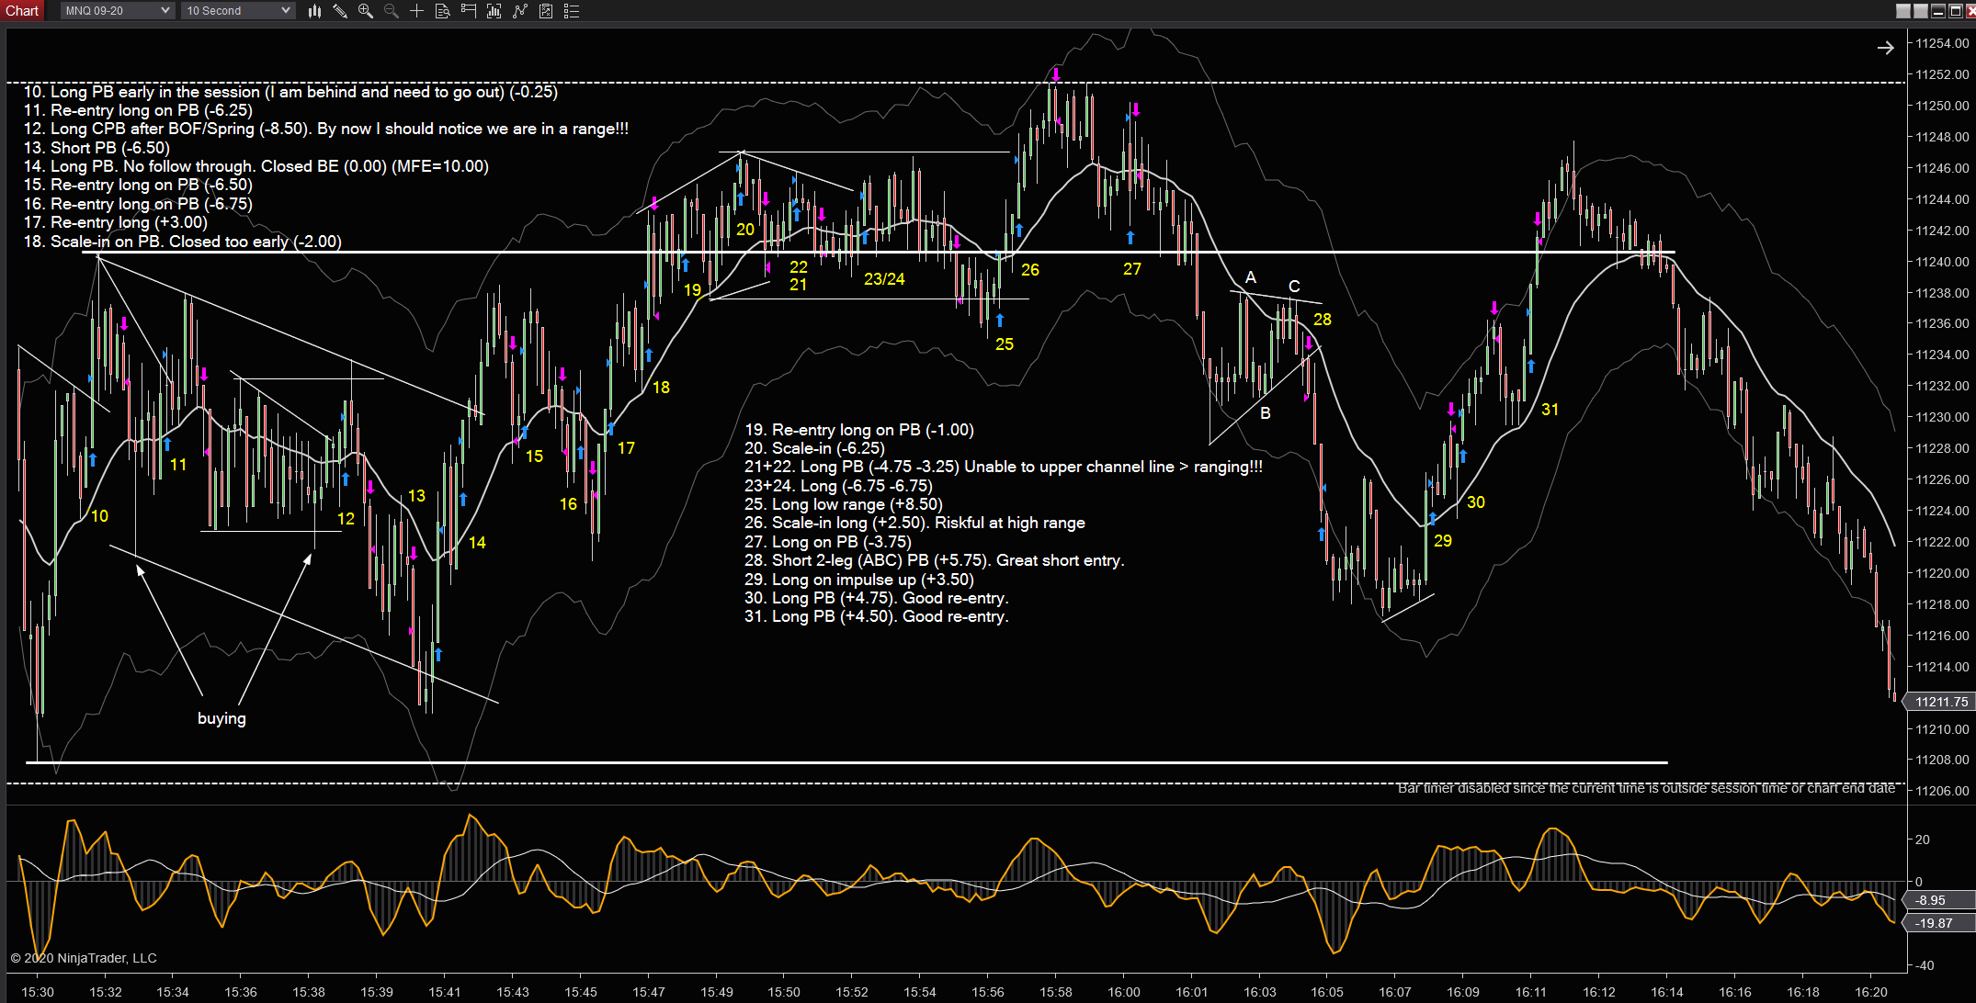Viewport: 1976px width, 1003px height.
Task: Toggle the crosshair pointer tool
Action: click(416, 11)
